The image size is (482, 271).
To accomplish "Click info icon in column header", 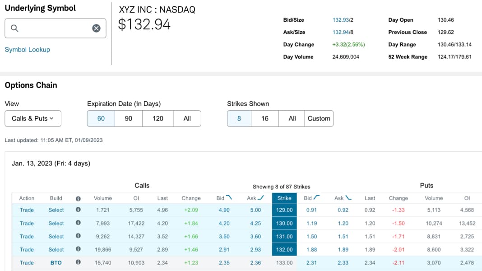I will [78, 198].
